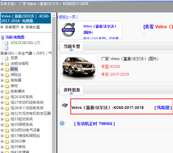
Task: Click the folder icon for 配电
Action: click(7, 69)
